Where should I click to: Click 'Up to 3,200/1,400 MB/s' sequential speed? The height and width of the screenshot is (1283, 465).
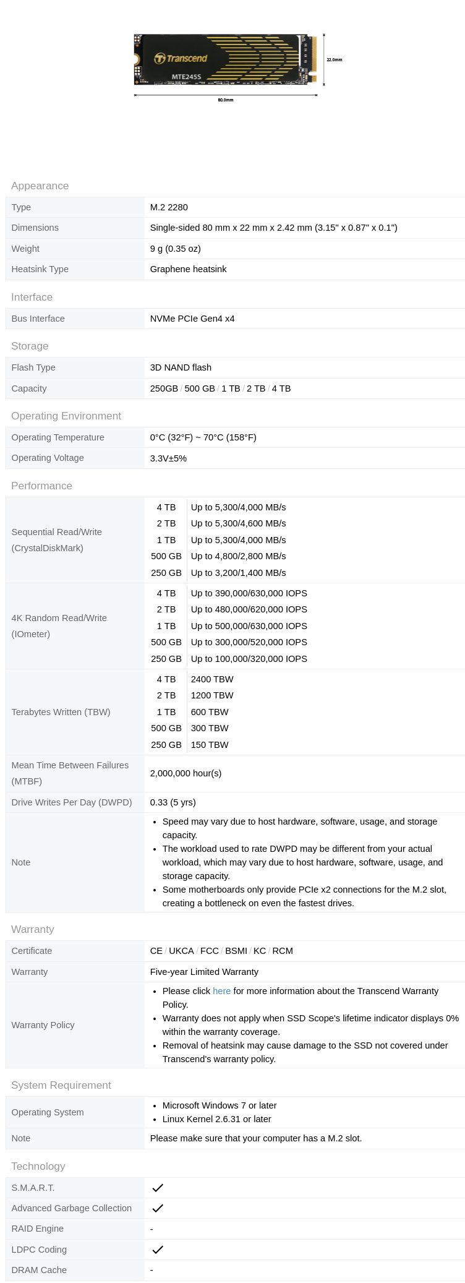coord(238,573)
